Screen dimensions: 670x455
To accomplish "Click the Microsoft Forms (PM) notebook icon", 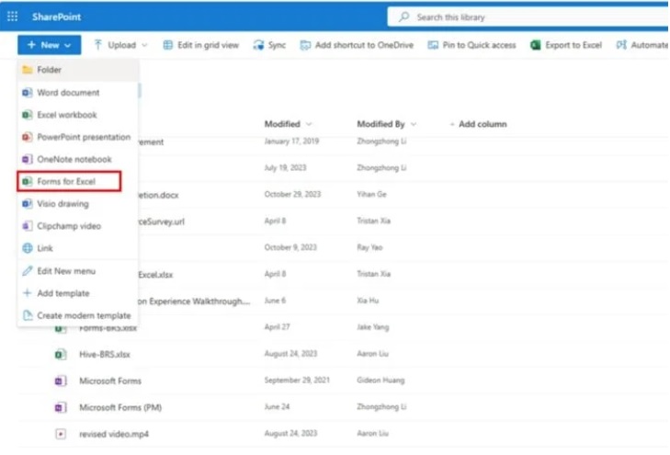I will [61, 407].
